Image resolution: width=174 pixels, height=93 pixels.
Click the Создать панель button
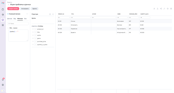point(13,9)
